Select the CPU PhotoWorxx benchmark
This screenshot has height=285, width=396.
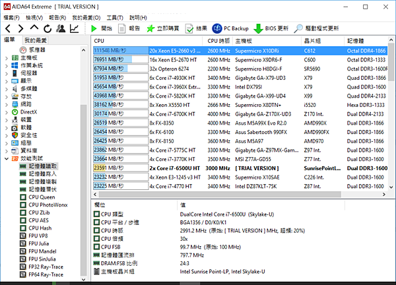coord(44,205)
